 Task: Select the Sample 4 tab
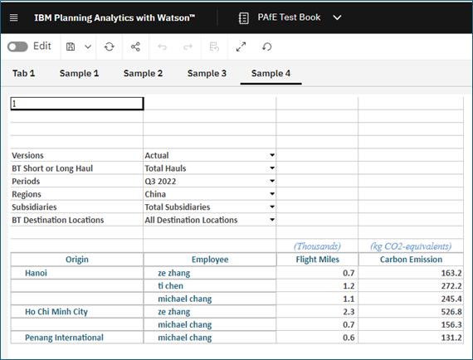pos(271,73)
